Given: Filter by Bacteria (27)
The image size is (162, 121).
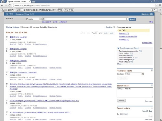Looking at the screenshot, I should [124, 34].
